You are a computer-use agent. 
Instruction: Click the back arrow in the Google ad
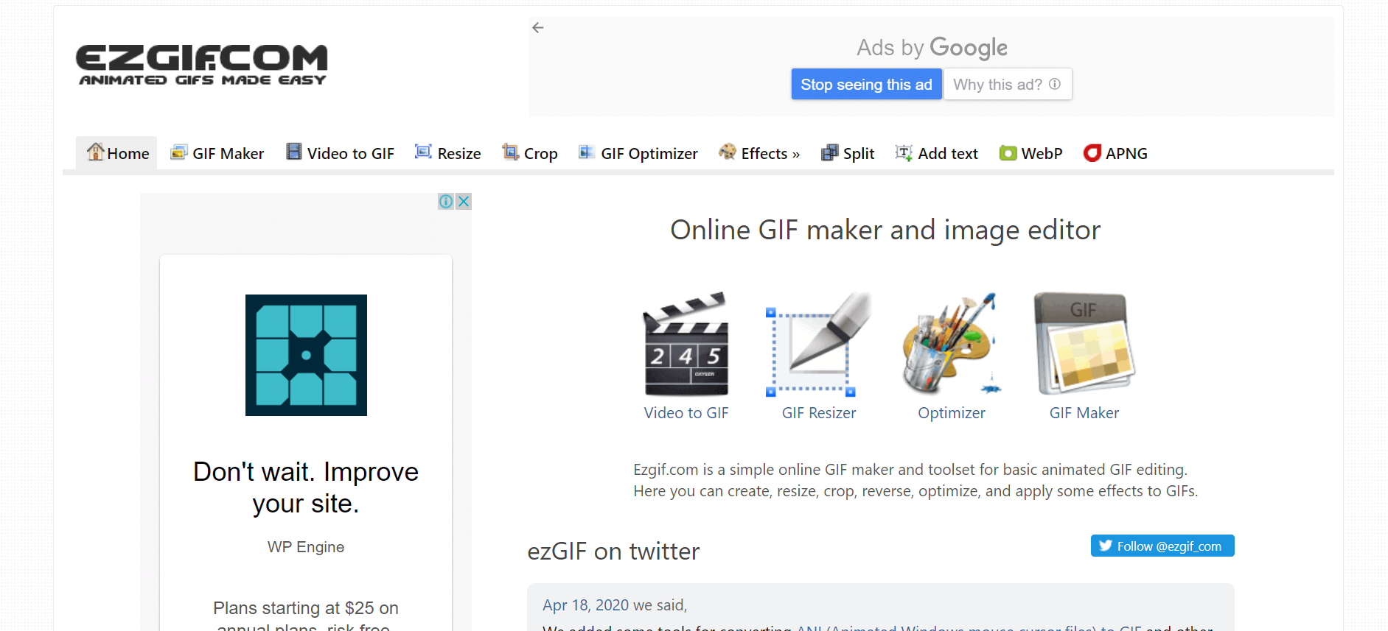pos(538,28)
